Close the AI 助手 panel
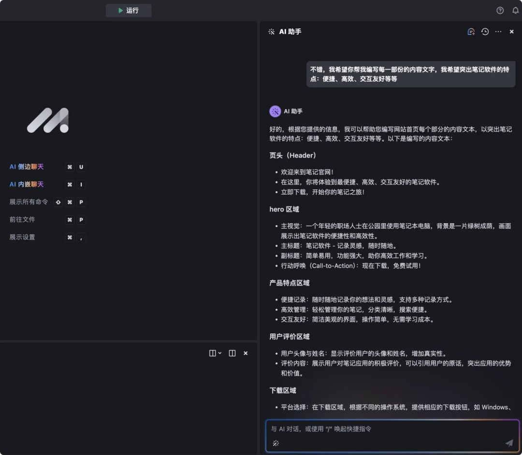The width and height of the screenshot is (522, 455). tap(511, 31)
